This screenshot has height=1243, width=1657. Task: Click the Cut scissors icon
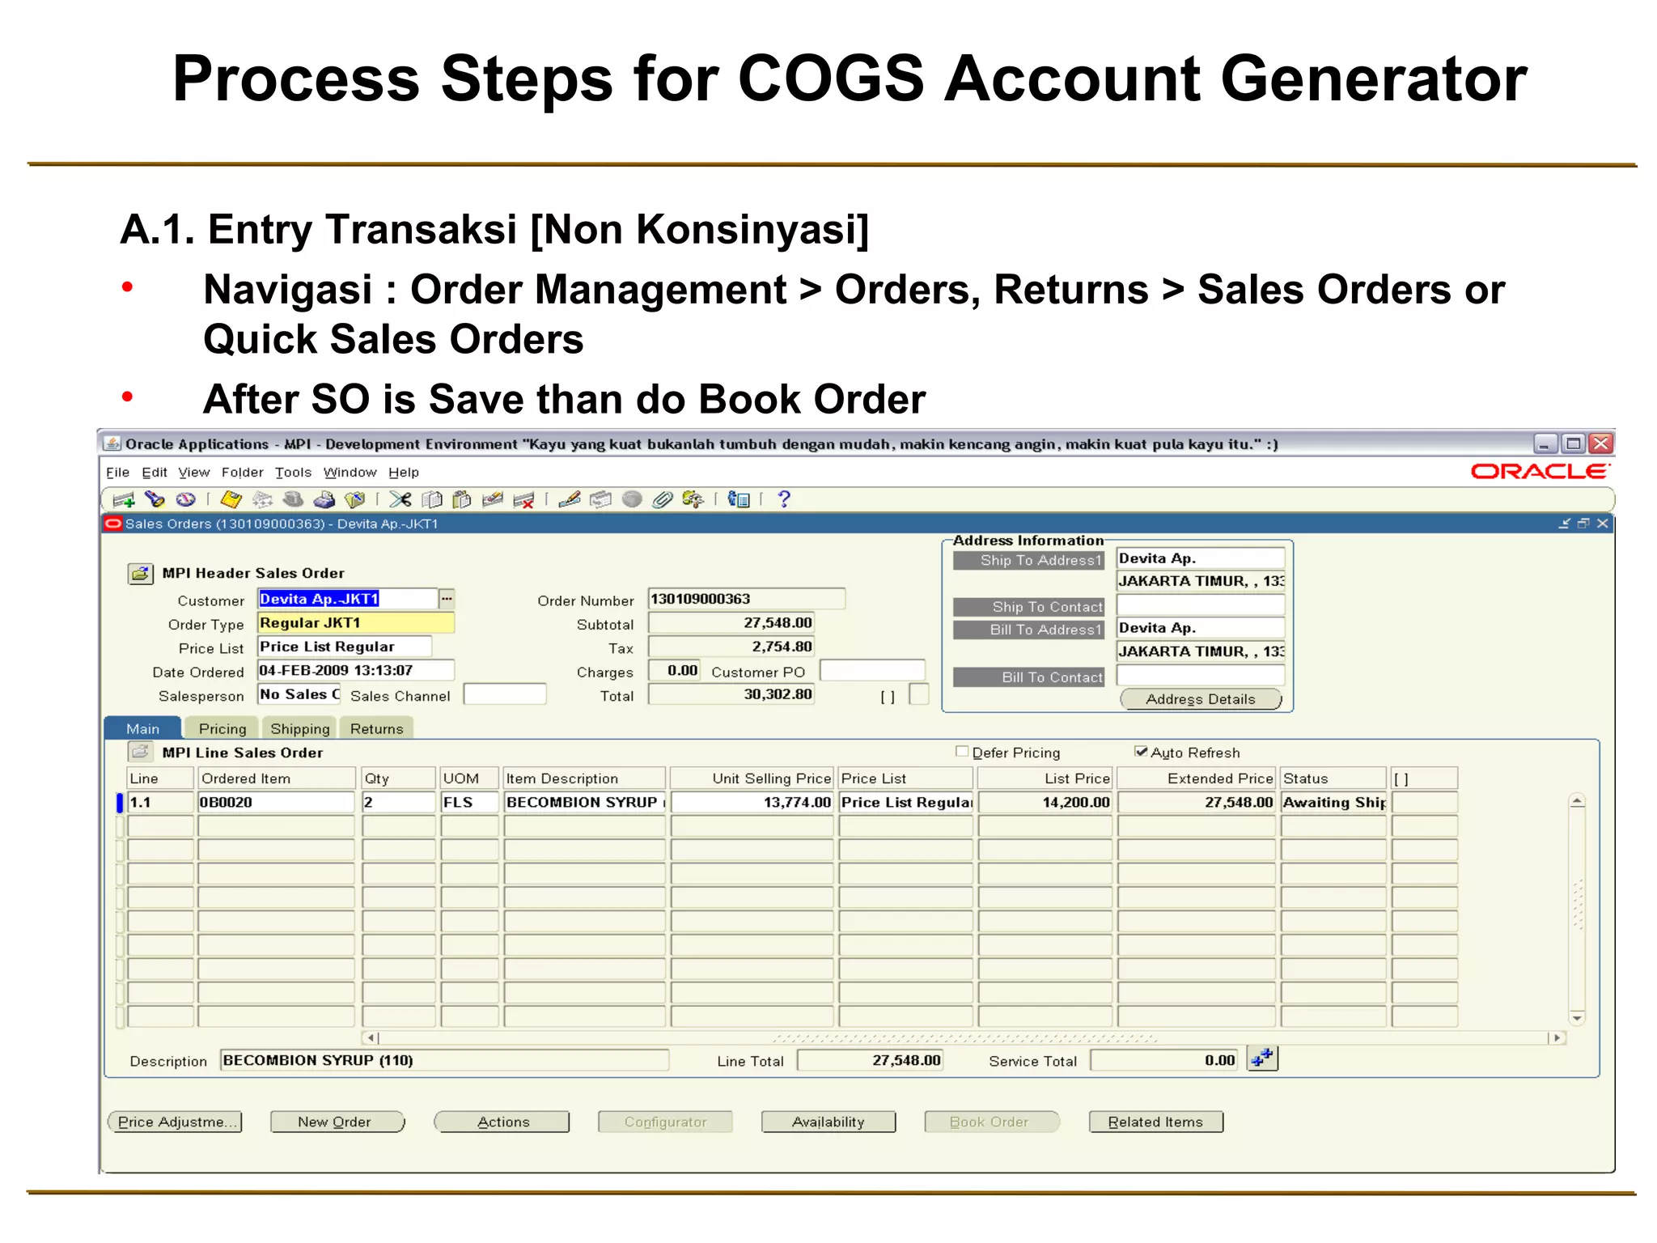(x=400, y=500)
